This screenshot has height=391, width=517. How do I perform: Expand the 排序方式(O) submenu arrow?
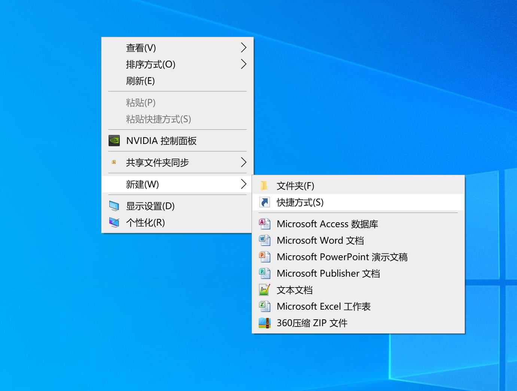243,64
